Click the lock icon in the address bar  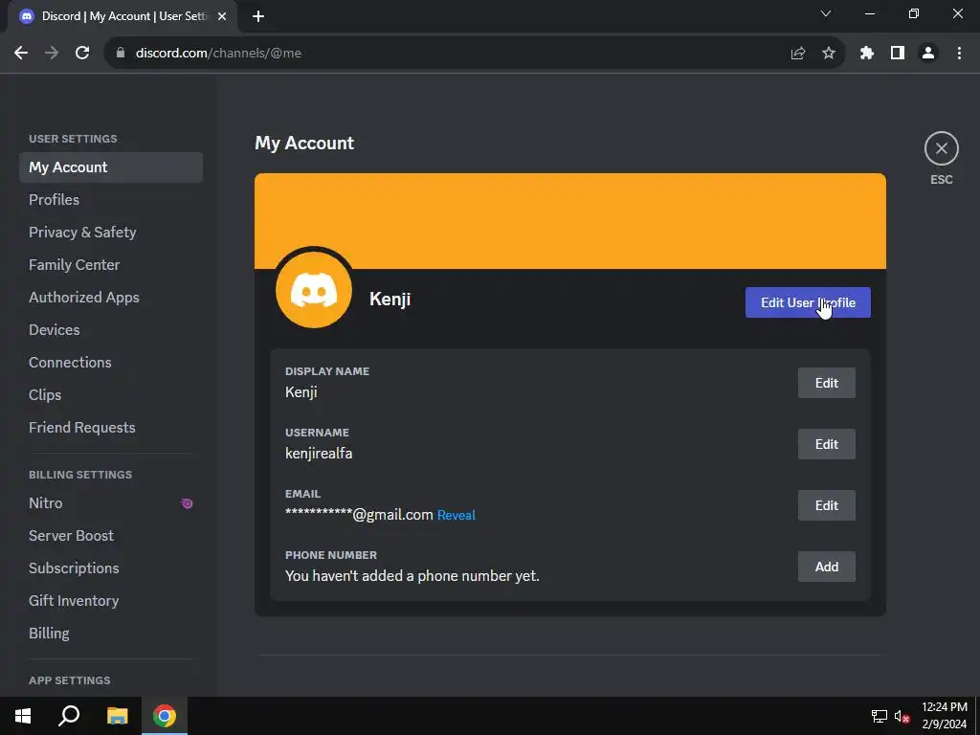tap(121, 54)
